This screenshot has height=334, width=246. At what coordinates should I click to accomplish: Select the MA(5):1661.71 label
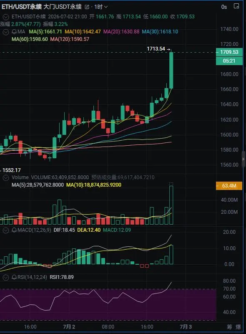tap(45, 32)
